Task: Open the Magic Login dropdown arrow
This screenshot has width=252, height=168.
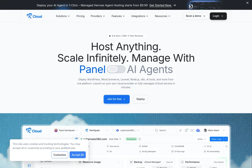Action: click(226, 139)
